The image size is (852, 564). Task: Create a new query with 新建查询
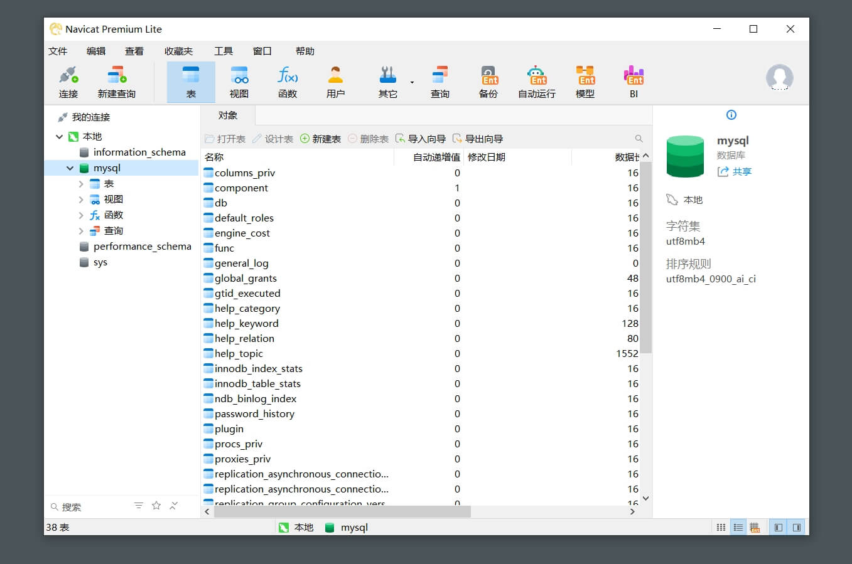point(117,82)
